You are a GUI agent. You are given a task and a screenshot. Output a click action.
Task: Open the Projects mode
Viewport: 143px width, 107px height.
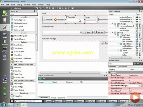tap(5, 43)
